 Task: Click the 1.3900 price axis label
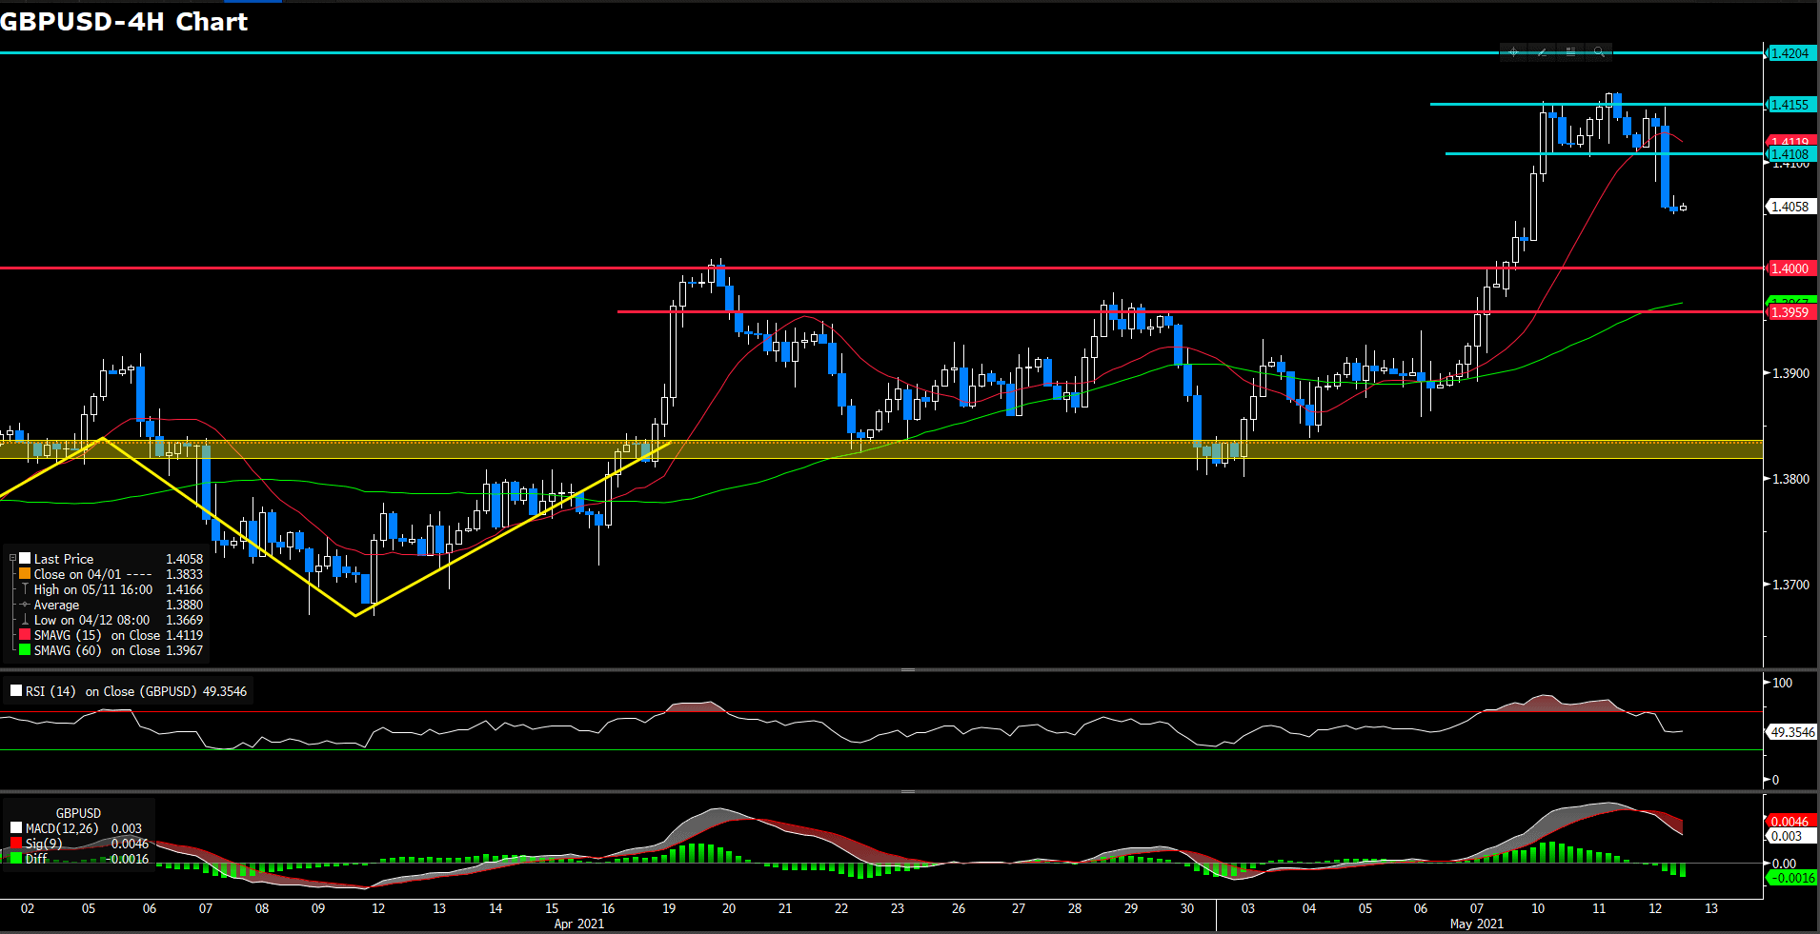click(x=1790, y=373)
